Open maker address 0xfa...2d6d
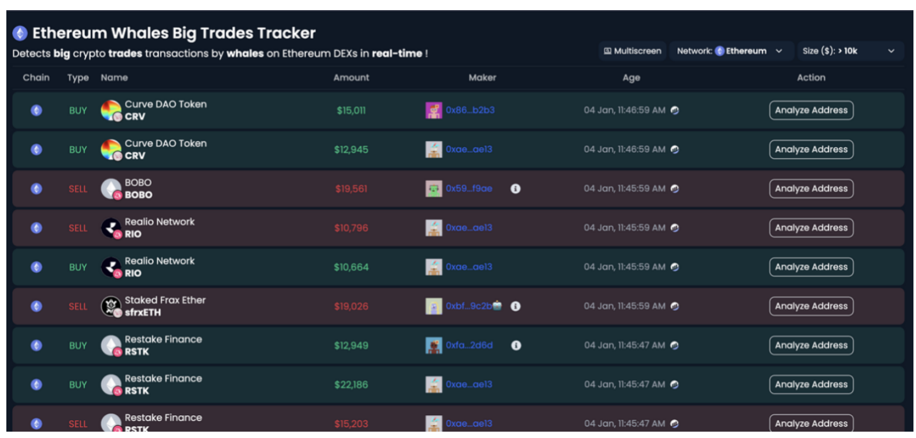This screenshot has height=438, width=916. 469,345
